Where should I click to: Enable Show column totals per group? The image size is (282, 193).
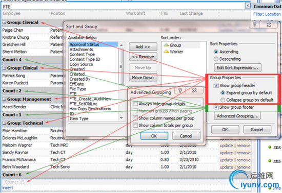(x=135, y=125)
